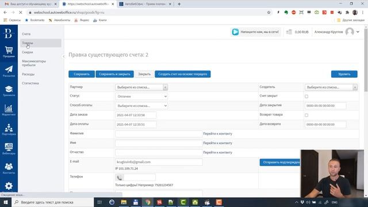
Task: Toggle the Счет закрыт checkbox
Action: coord(306,97)
